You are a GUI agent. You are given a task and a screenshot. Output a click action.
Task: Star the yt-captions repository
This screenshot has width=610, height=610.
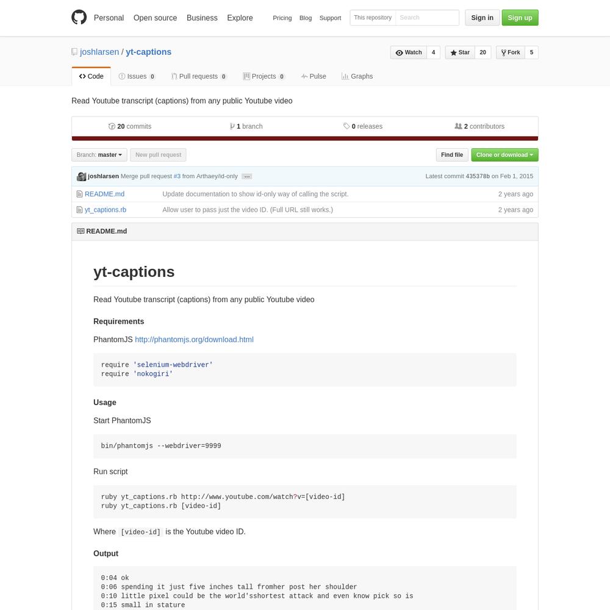point(460,52)
